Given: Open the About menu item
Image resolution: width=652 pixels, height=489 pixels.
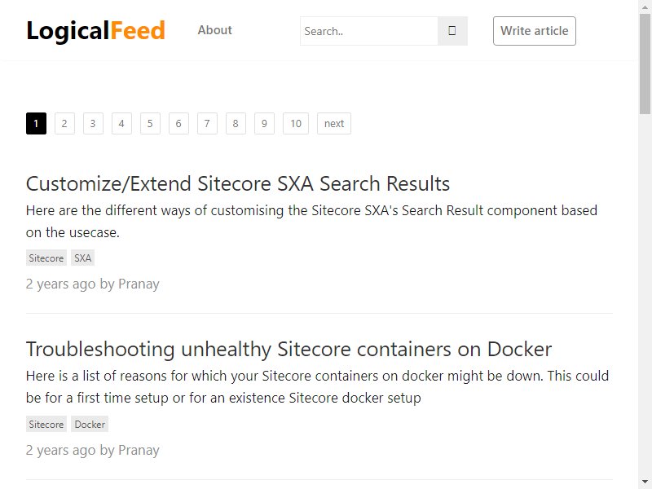Looking at the screenshot, I should tap(214, 30).
